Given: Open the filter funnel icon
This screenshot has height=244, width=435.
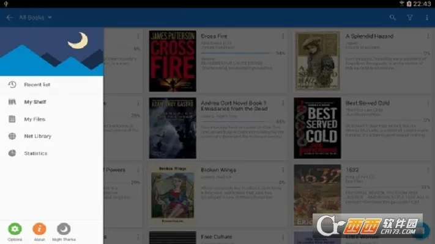Looking at the screenshot, I should coord(410,18).
